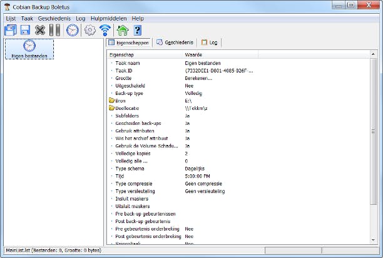Select the Uitsluit maskers row
This screenshot has width=383, height=258.
point(239,207)
